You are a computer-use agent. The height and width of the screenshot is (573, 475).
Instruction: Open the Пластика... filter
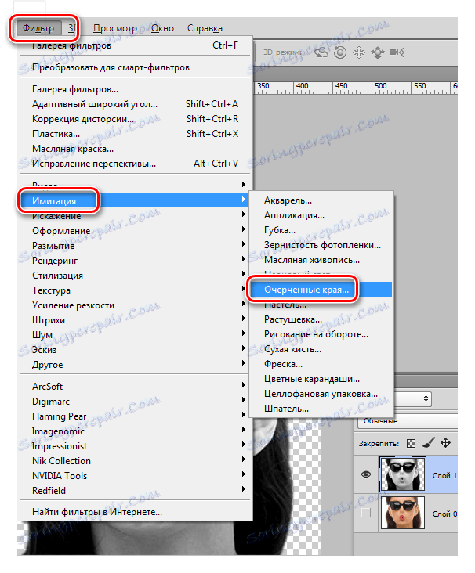[x=135, y=134]
